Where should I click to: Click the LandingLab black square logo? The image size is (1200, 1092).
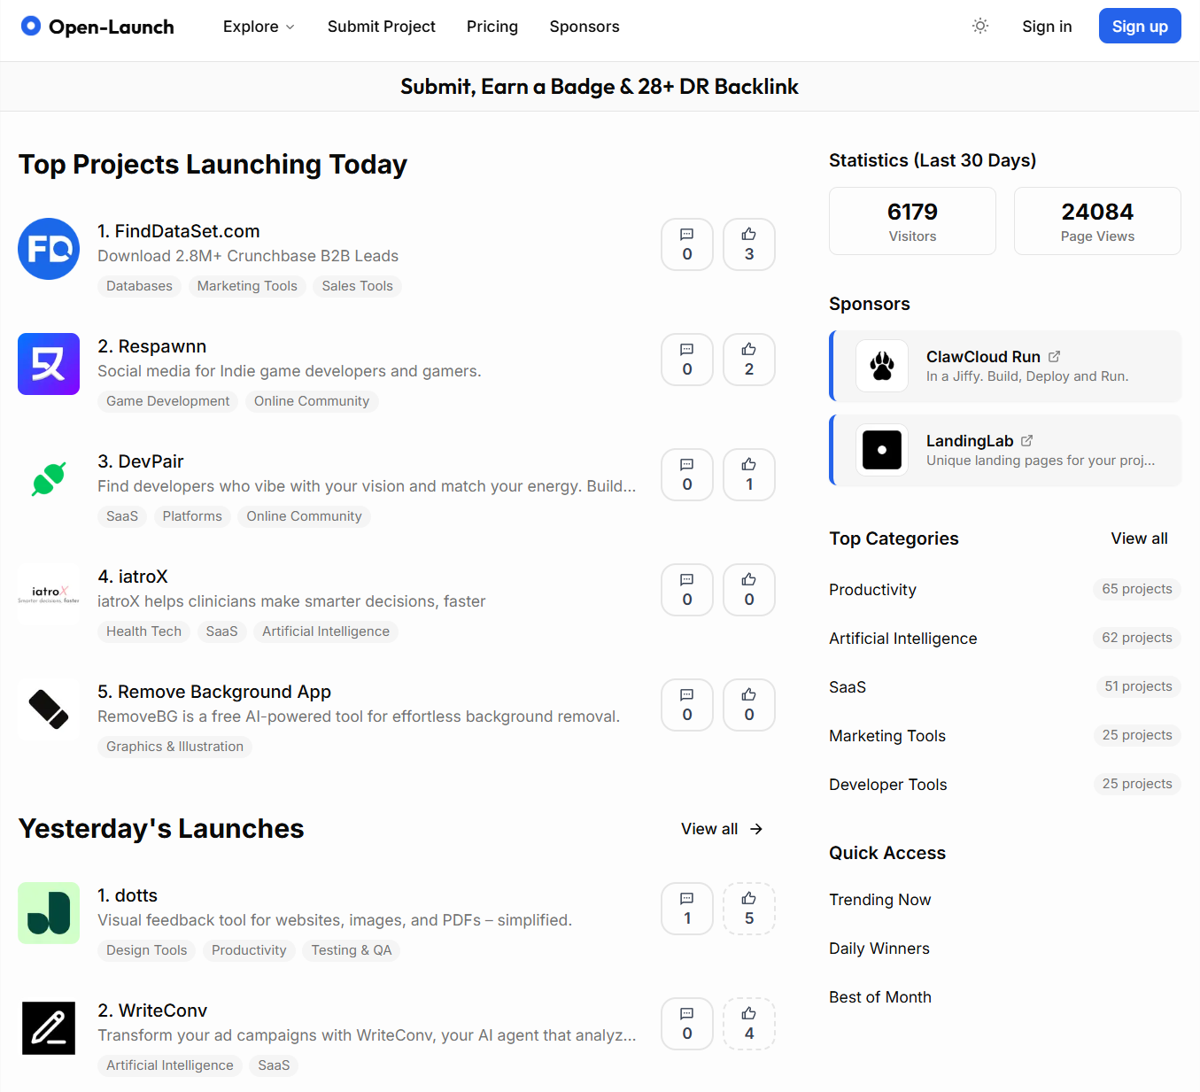tap(882, 450)
